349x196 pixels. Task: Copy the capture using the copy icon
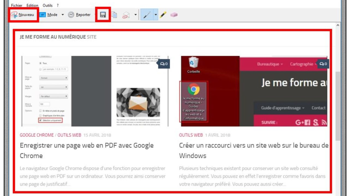[x=115, y=15]
